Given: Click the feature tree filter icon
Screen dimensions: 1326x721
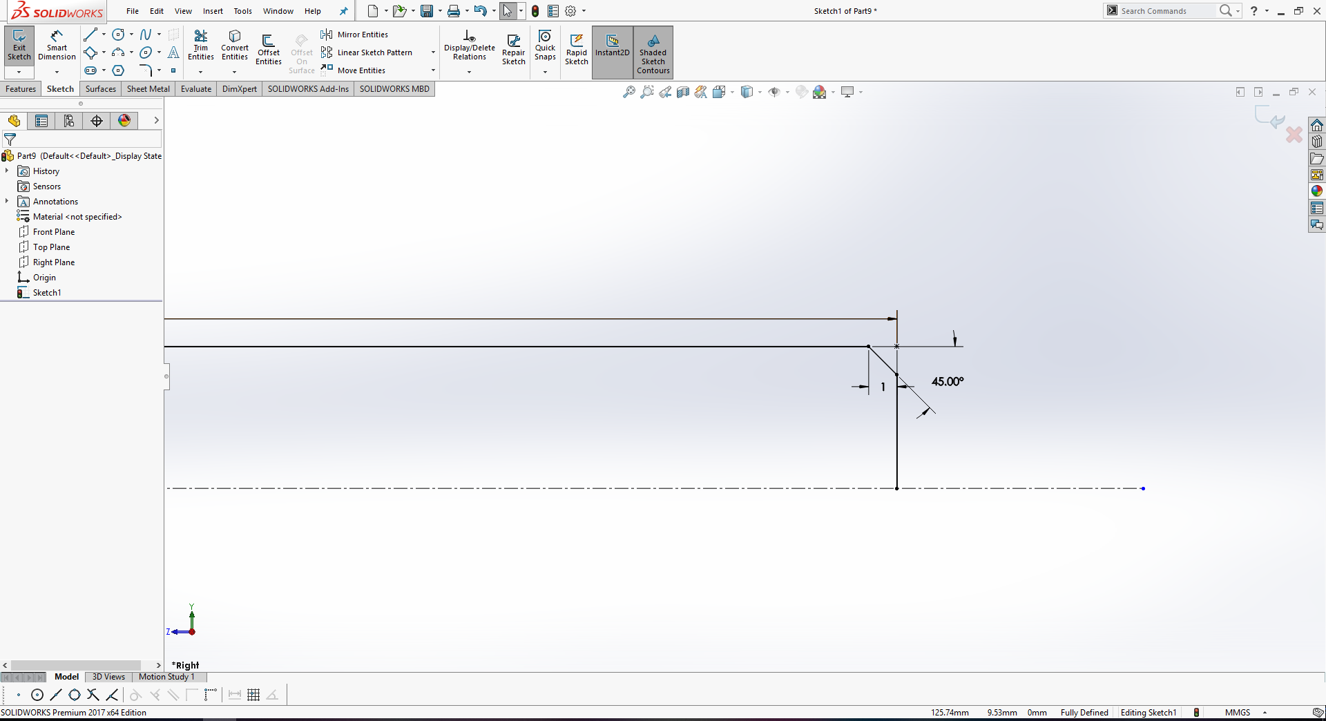Looking at the screenshot, I should (10, 140).
